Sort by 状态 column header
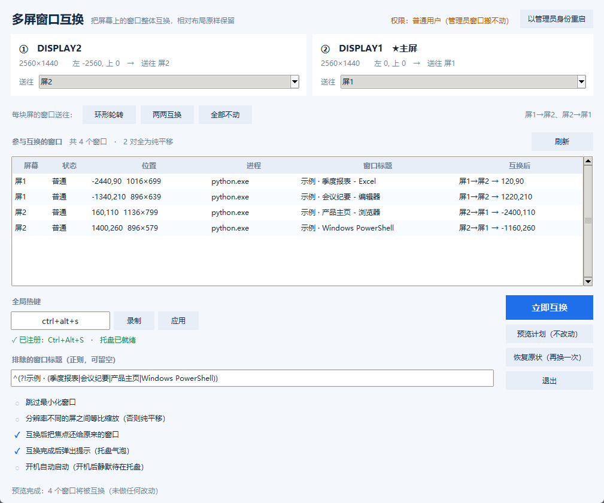The height and width of the screenshot is (503, 604). [x=69, y=166]
